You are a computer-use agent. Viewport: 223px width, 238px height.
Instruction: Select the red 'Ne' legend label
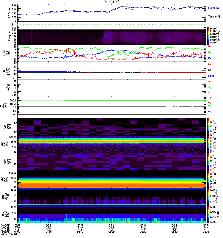tap(210, 64)
